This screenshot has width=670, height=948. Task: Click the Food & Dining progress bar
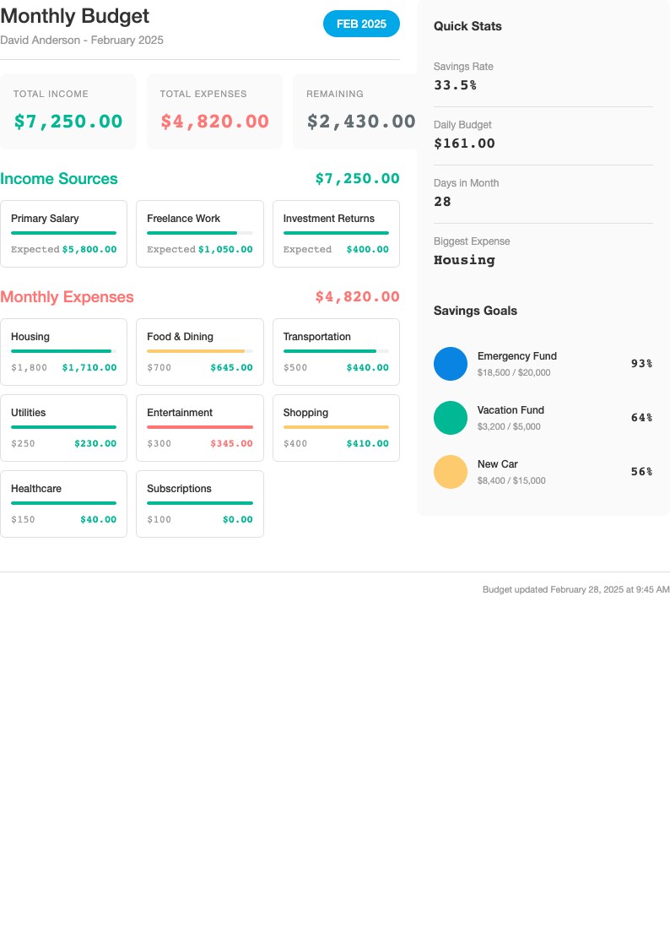[x=200, y=349]
